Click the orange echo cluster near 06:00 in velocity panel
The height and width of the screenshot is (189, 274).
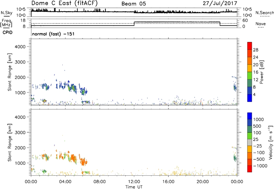pos(83,161)
